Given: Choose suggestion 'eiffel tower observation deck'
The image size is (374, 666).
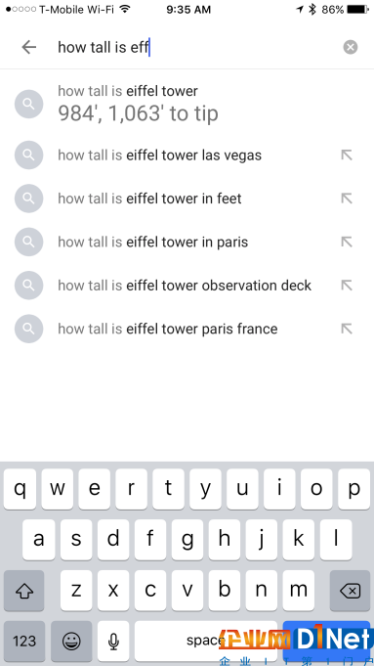Looking at the screenshot, I should pyautogui.click(x=187, y=286).
